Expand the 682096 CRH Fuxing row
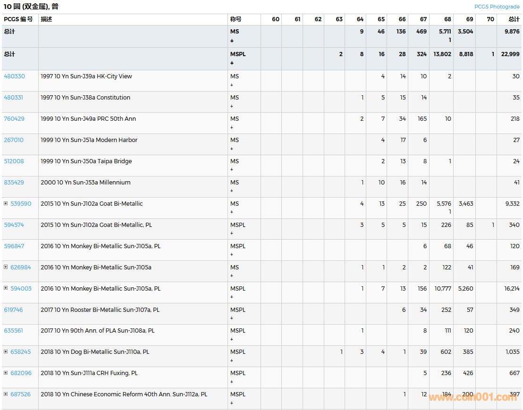 click(6, 373)
